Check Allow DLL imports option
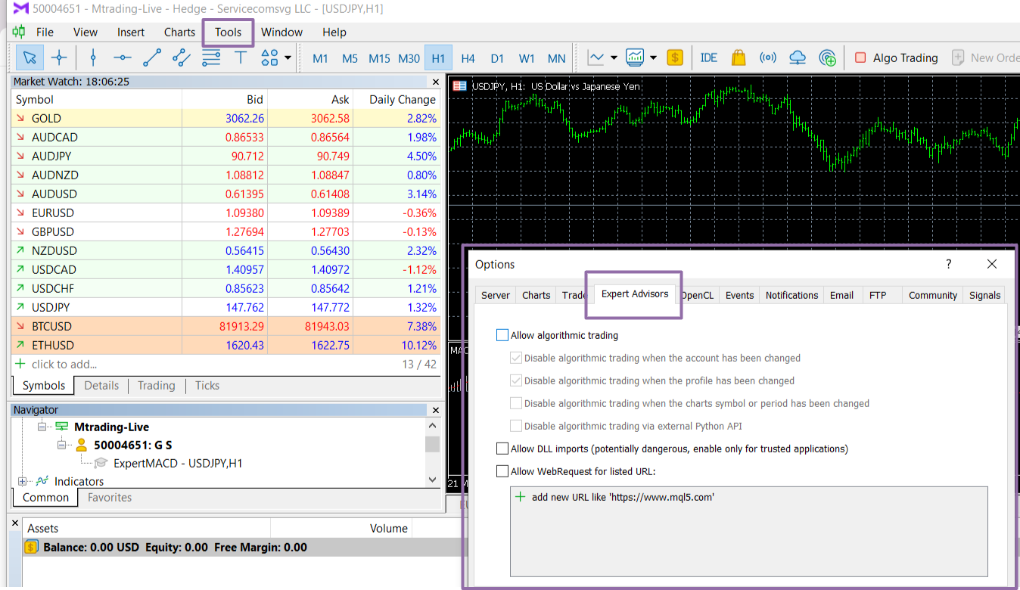 tap(502, 449)
